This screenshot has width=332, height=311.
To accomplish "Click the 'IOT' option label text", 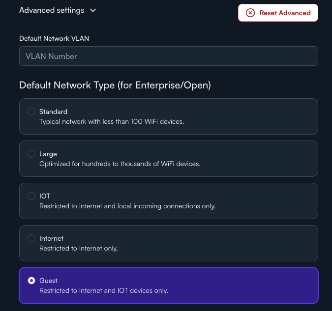I will pyautogui.click(x=45, y=196).
